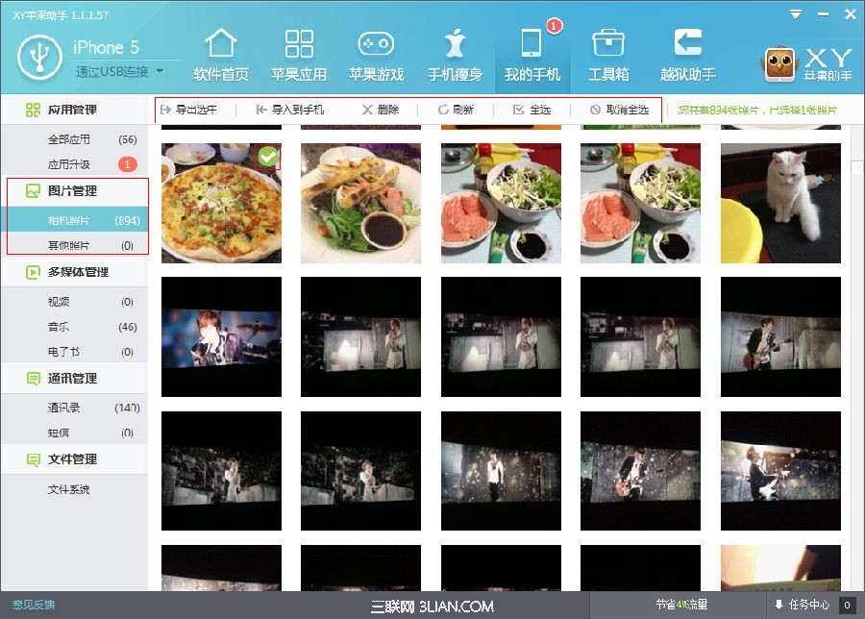
Task: Select the 应用管理 section header
Action: [74, 110]
